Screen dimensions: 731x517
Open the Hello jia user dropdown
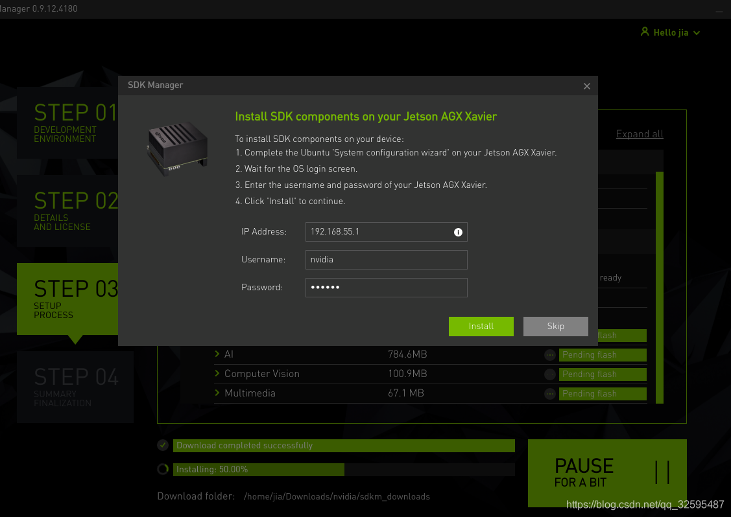click(x=671, y=32)
